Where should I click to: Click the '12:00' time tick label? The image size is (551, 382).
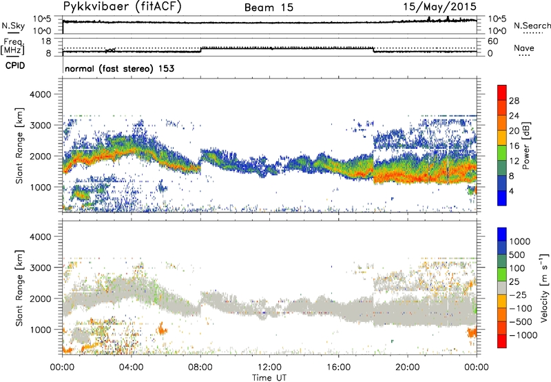pyautogui.click(x=269, y=368)
